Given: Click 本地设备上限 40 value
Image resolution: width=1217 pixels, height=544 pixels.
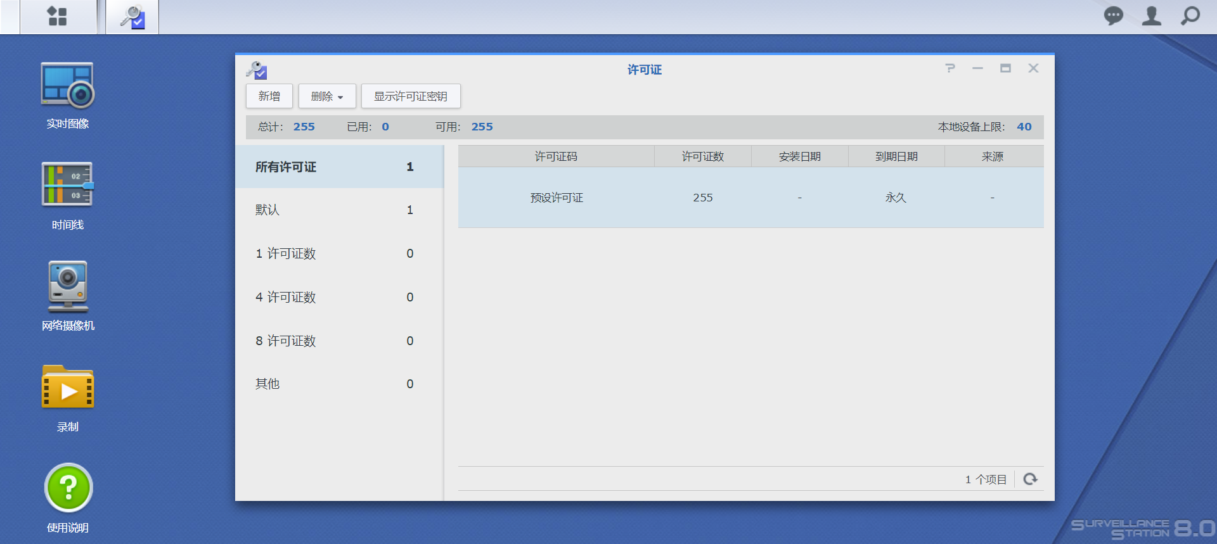Looking at the screenshot, I should (x=1024, y=127).
